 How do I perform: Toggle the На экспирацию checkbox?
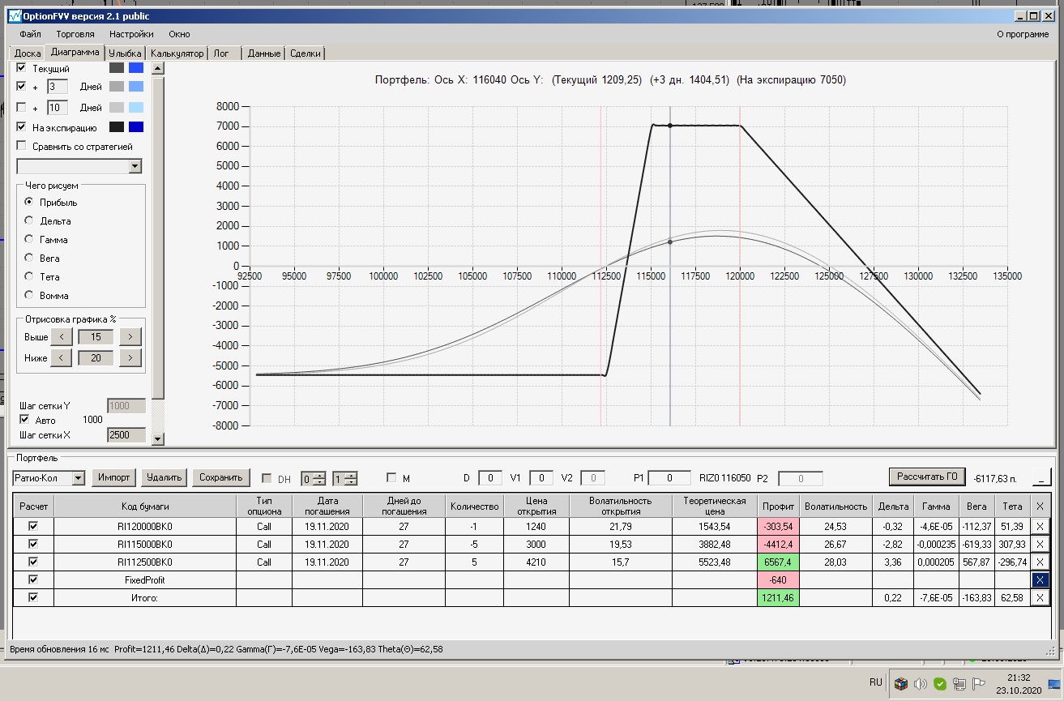[x=22, y=127]
